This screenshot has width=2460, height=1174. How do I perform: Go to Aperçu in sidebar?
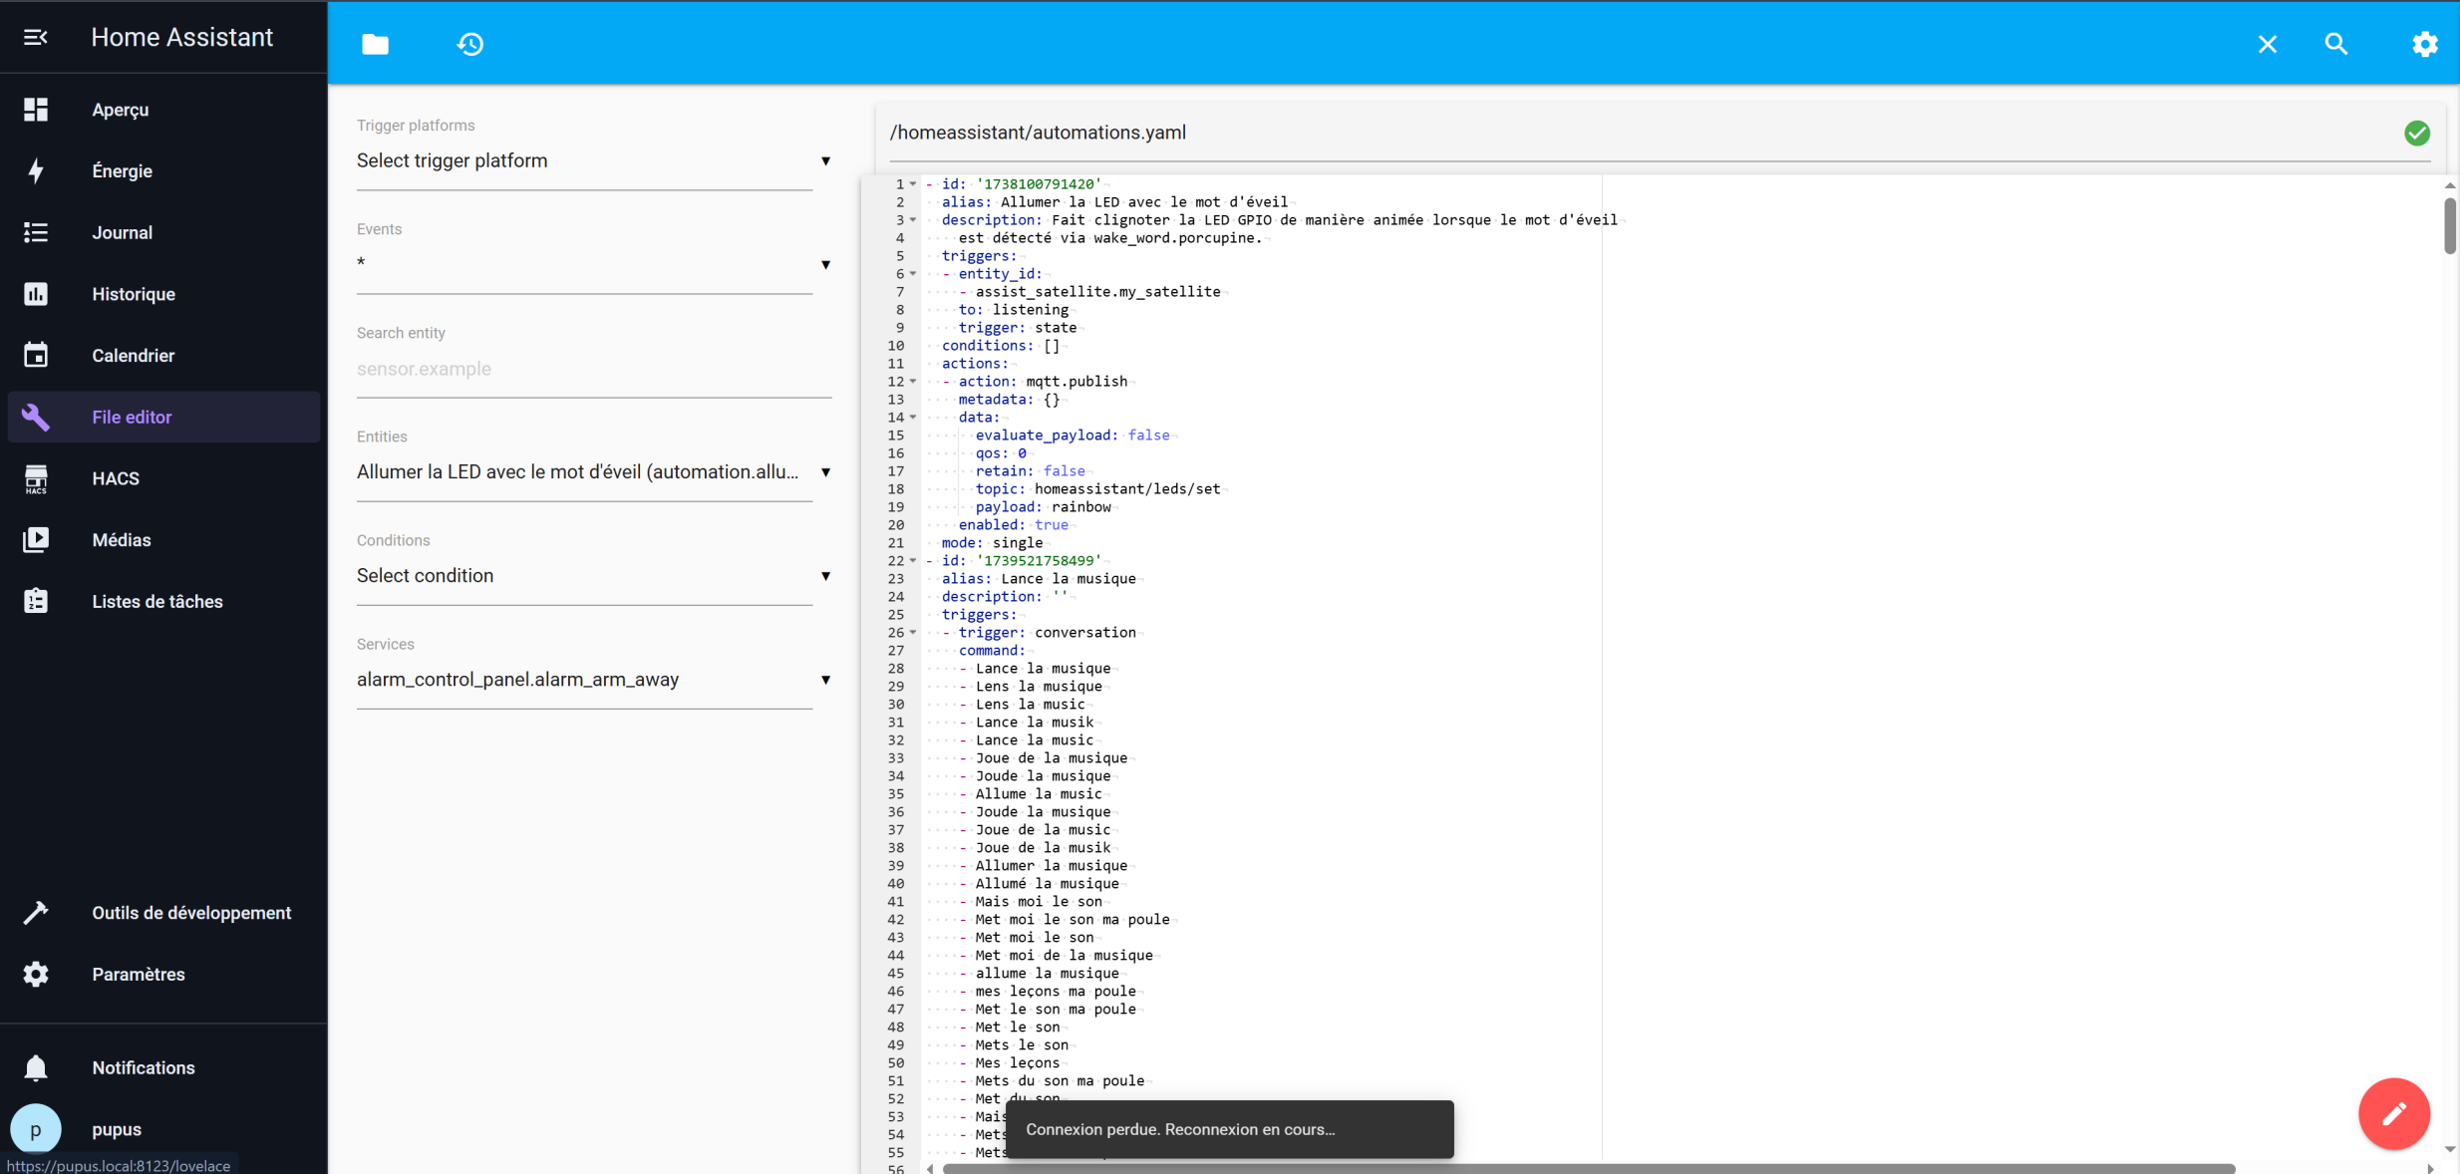click(x=120, y=110)
